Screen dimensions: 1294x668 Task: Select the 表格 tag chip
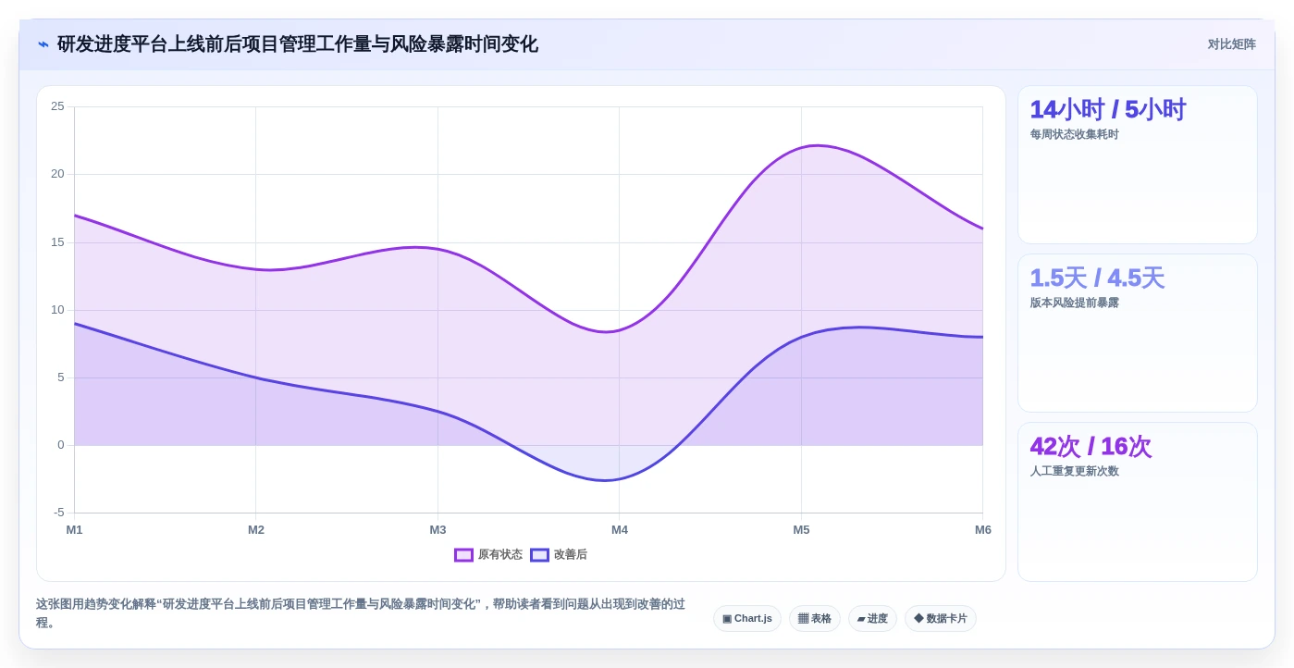pyautogui.click(x=814, y=618)
